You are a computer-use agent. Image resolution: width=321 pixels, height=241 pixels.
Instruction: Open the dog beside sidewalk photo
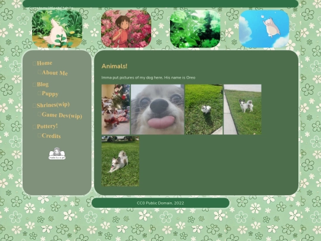pyautogui.click(x=243, y=109)
